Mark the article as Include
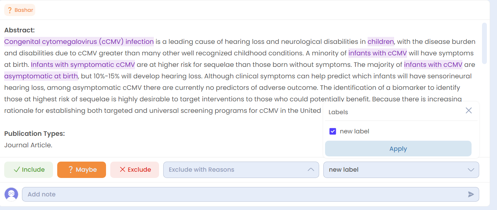 (29, 170)
